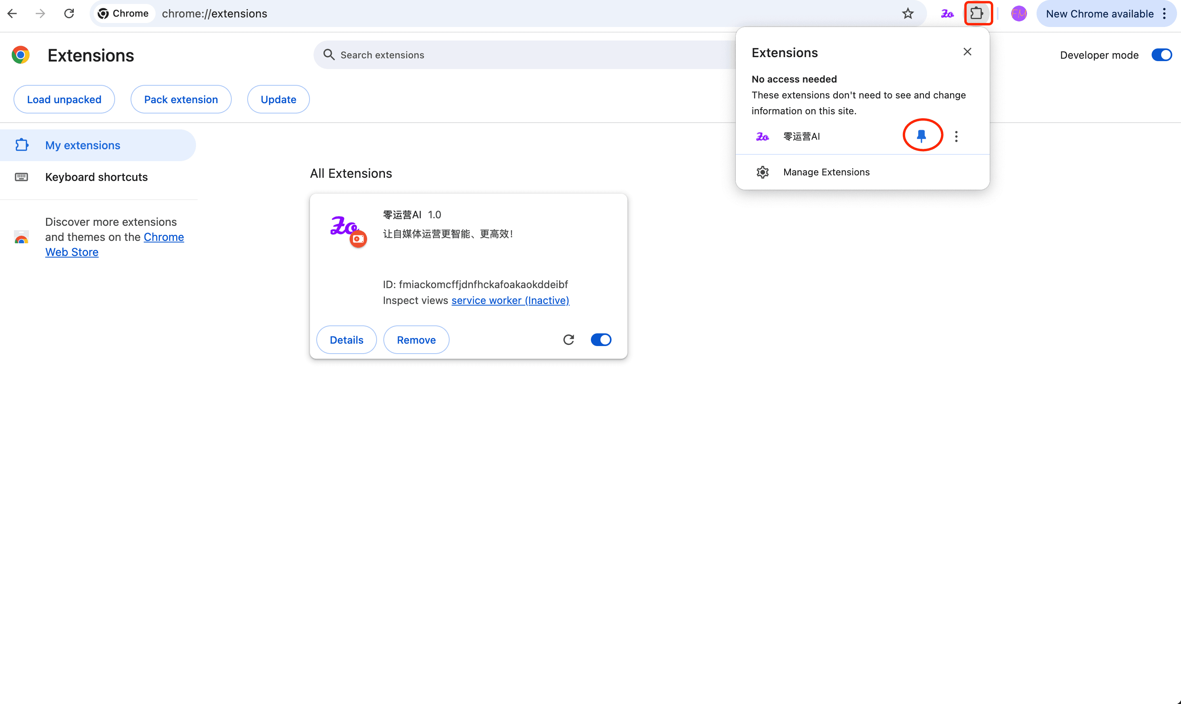The width and height of the screenshot is (1181, 704).
Task: Click the service worker (Inactive) link
Action: coord(510,300)
